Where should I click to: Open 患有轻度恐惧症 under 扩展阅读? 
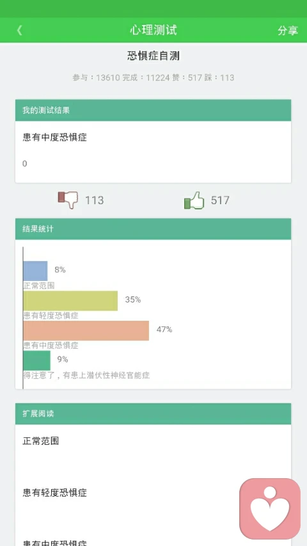click(x=54, y=493)
